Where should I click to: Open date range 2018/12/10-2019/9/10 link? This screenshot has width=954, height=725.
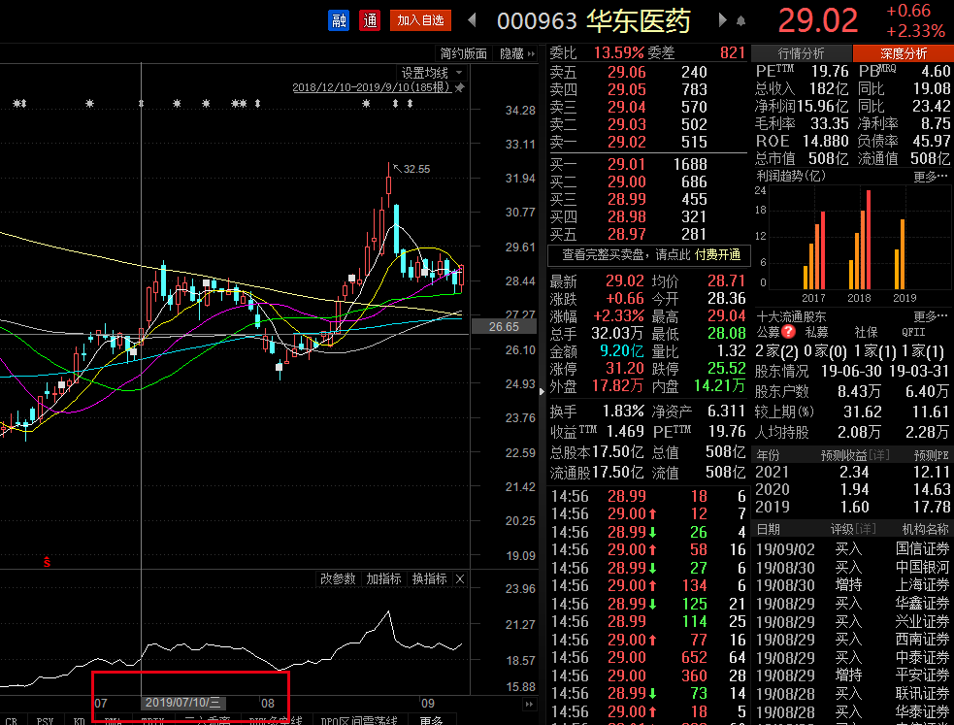[x=371, y=87]
